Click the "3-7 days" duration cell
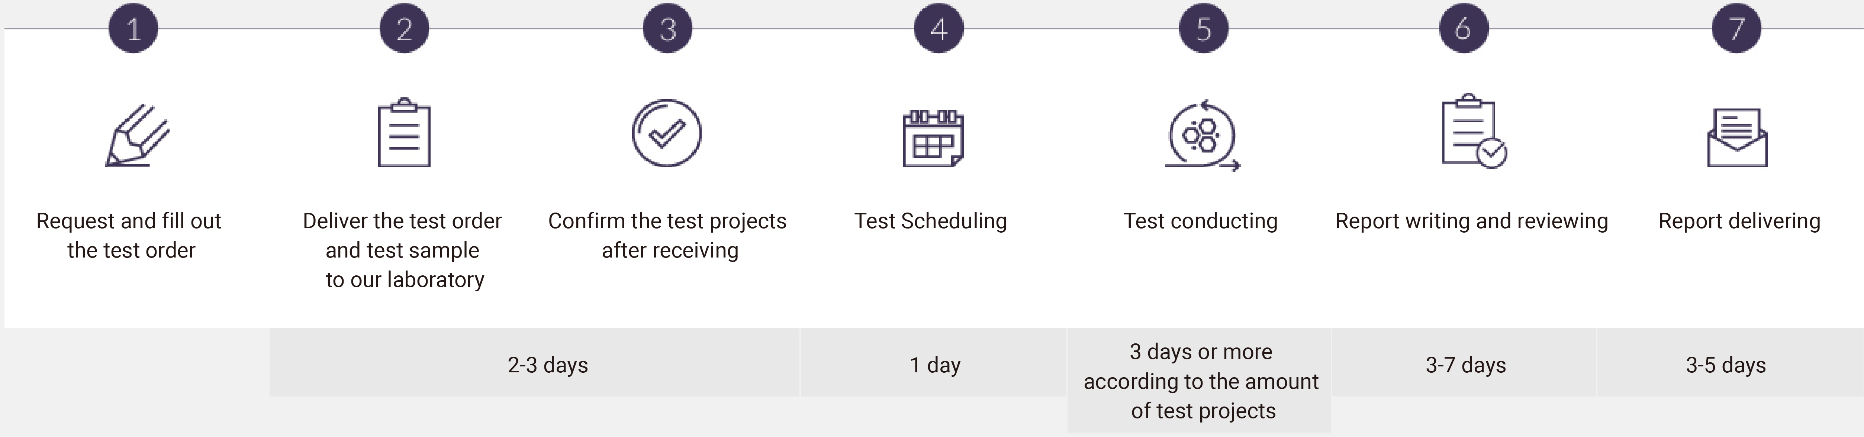The image size is (1864, 437). (x=1465, y=363)
